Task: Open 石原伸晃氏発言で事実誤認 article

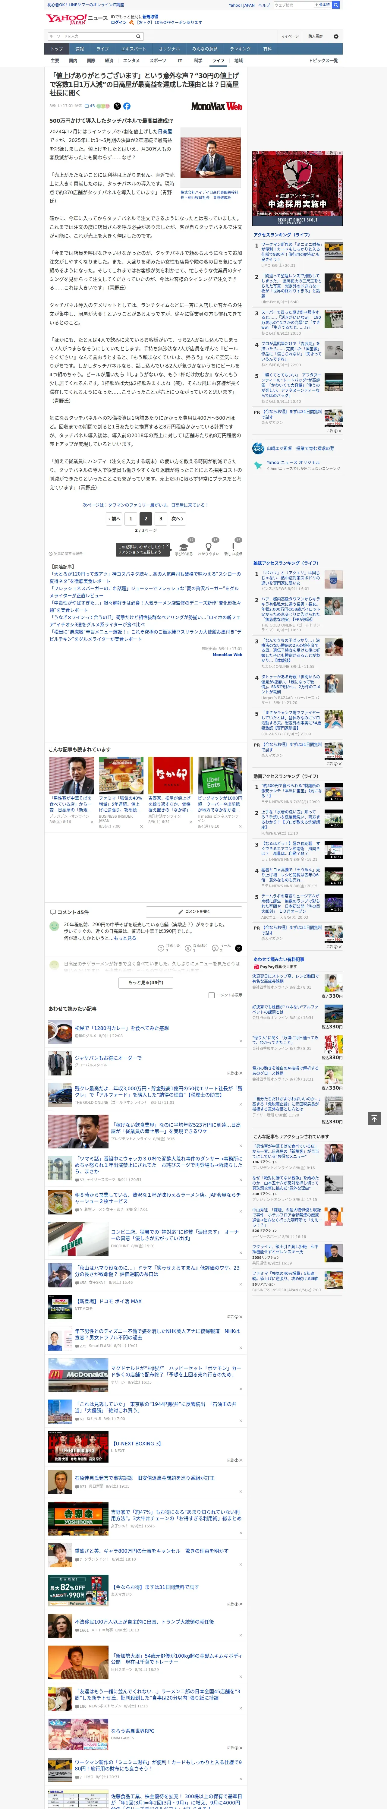Action: click(145, 1478)
